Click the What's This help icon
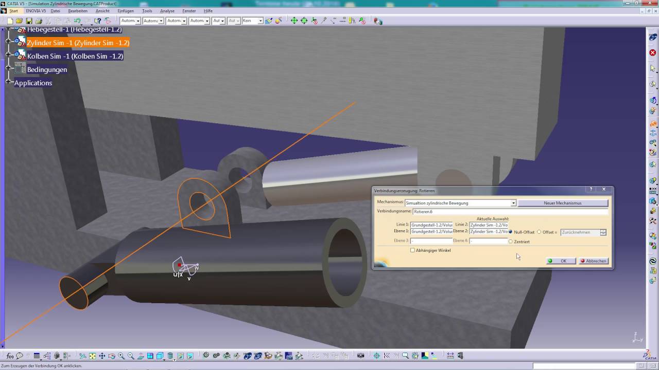Screen dimensions: 659x370 point(97,21)
